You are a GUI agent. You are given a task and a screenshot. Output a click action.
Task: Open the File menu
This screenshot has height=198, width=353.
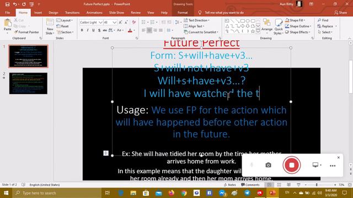7,13
